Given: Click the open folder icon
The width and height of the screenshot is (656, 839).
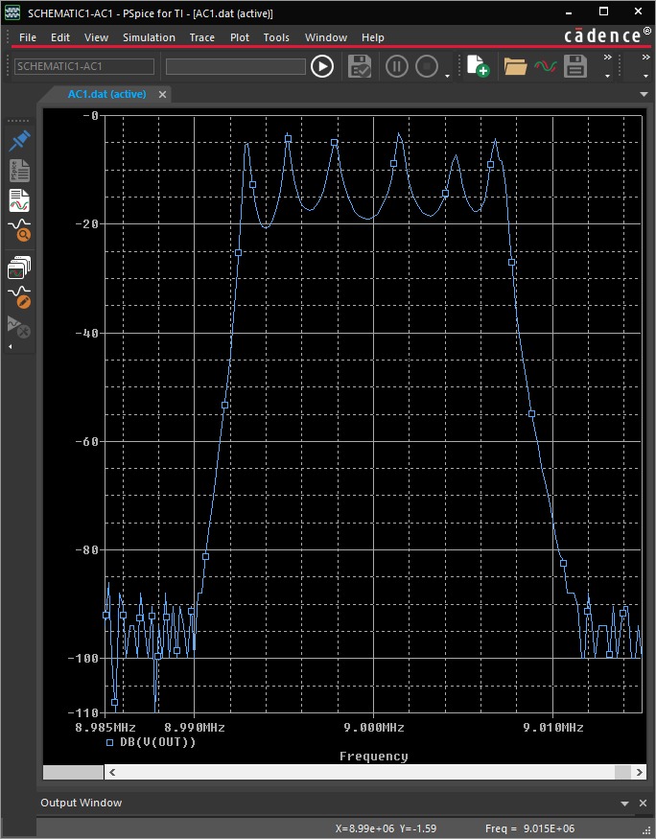Looking at the screenshot, I should click(515, 66).
